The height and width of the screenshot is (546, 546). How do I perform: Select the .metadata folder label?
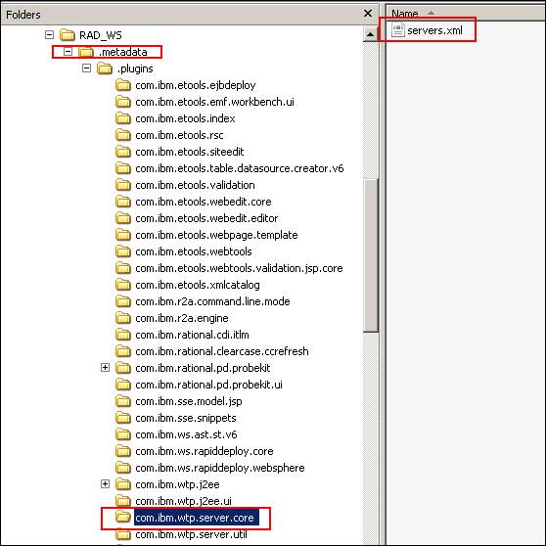123,52
